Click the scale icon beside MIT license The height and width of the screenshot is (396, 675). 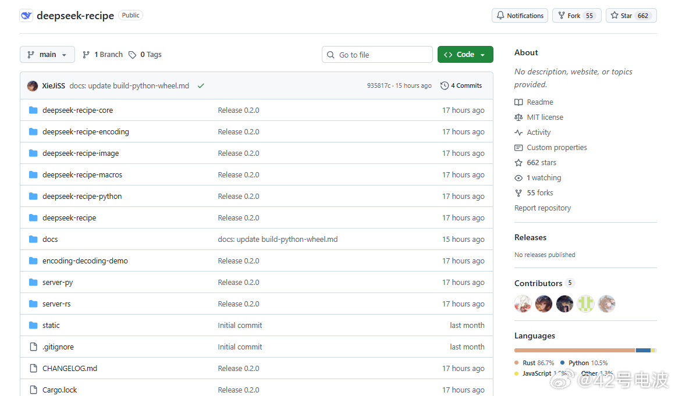(x=518, y=117)
